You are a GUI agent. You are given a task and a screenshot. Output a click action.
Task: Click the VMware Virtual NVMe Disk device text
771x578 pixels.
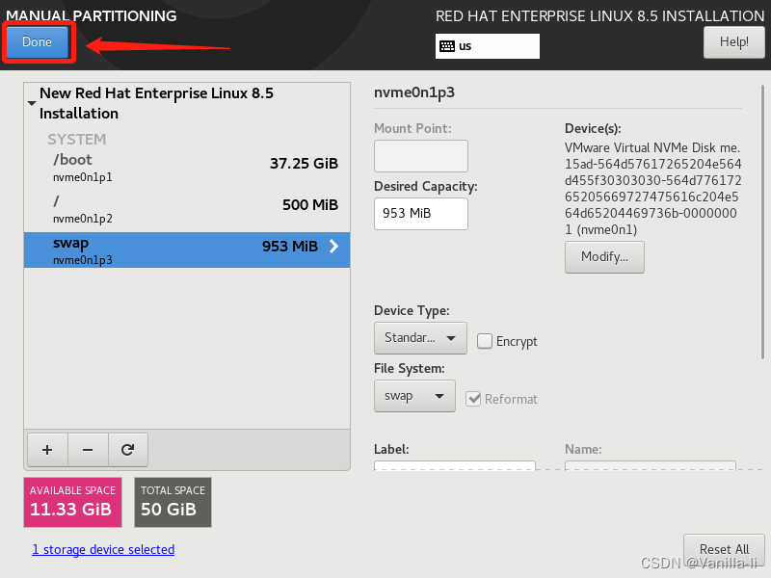(x=652, y=189)
